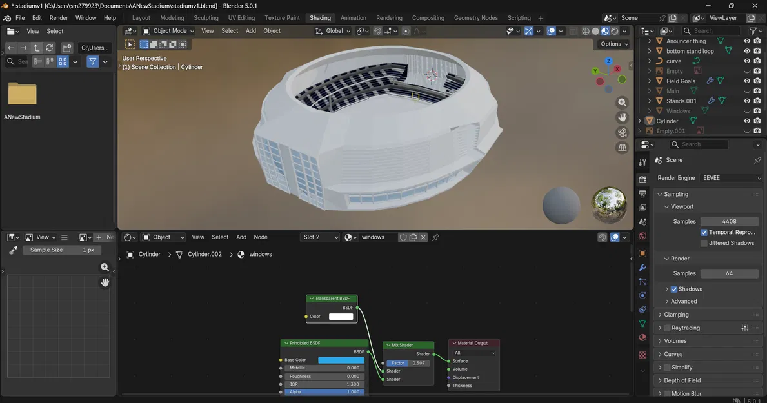Click the Base Color blue swatch
Image resolution: width=767 pixels, height=403 pixels.
pos(341,360)
